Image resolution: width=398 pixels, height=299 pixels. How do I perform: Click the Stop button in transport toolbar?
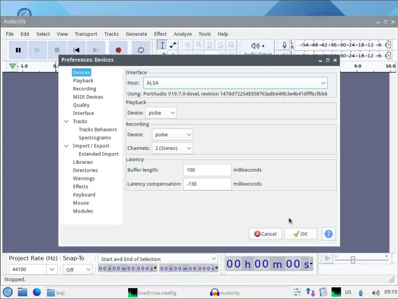click(x=57, y=50)
